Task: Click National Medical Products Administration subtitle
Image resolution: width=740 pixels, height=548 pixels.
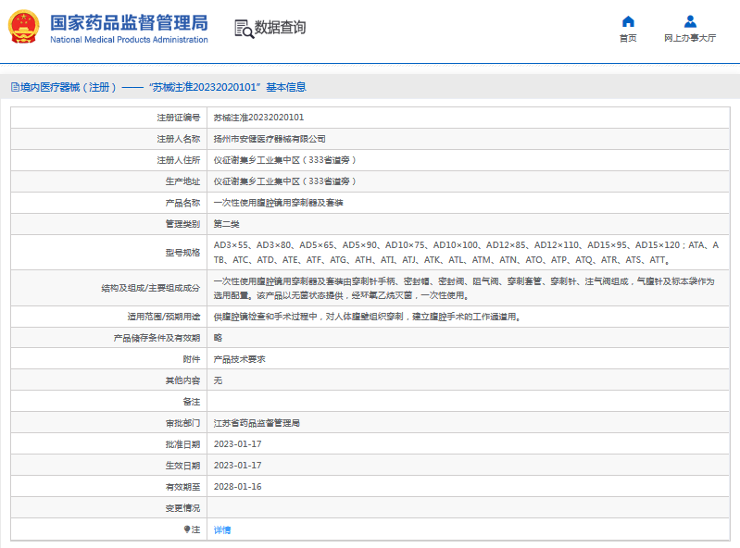Action: point(129,40)
